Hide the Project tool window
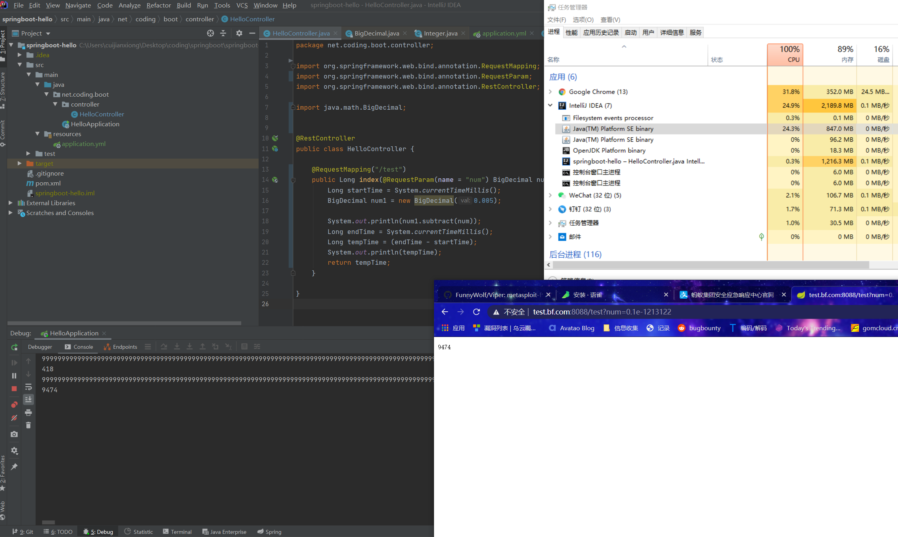 click(x=252, y=33)
